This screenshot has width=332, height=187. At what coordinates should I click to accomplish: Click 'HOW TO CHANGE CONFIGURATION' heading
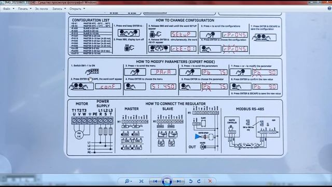coord(185,20)
